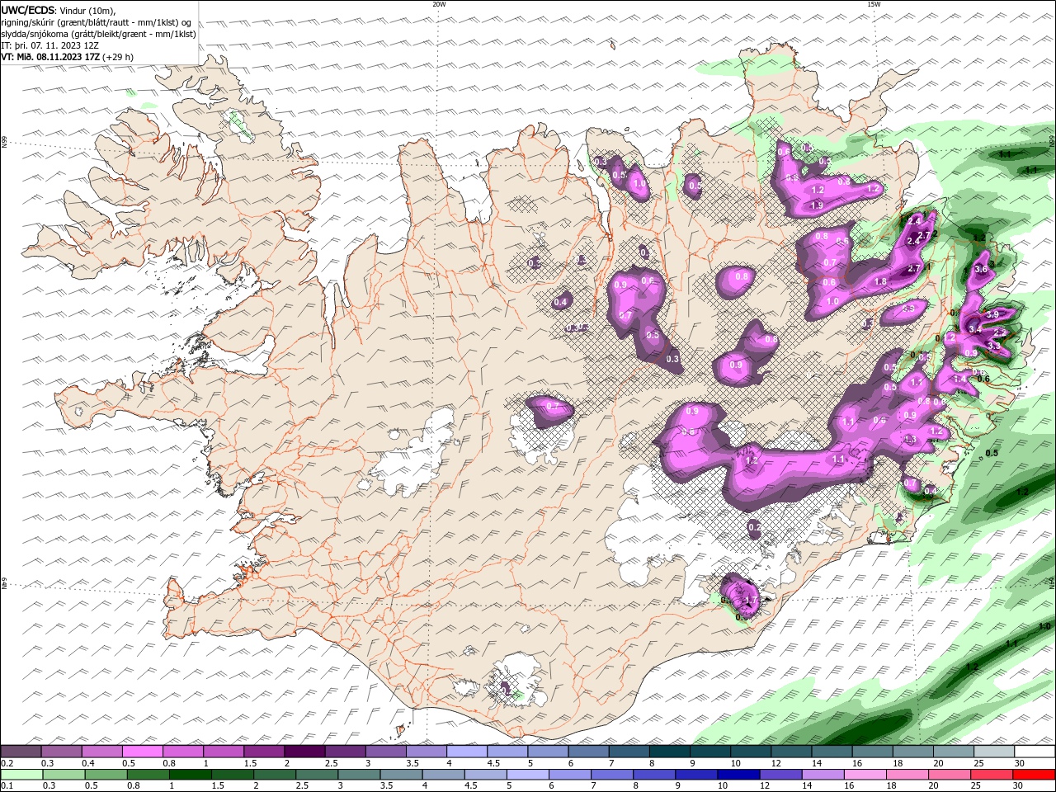Click the 0.1 label on the green scale
The image size is (1056, 792).
point(6,786)
